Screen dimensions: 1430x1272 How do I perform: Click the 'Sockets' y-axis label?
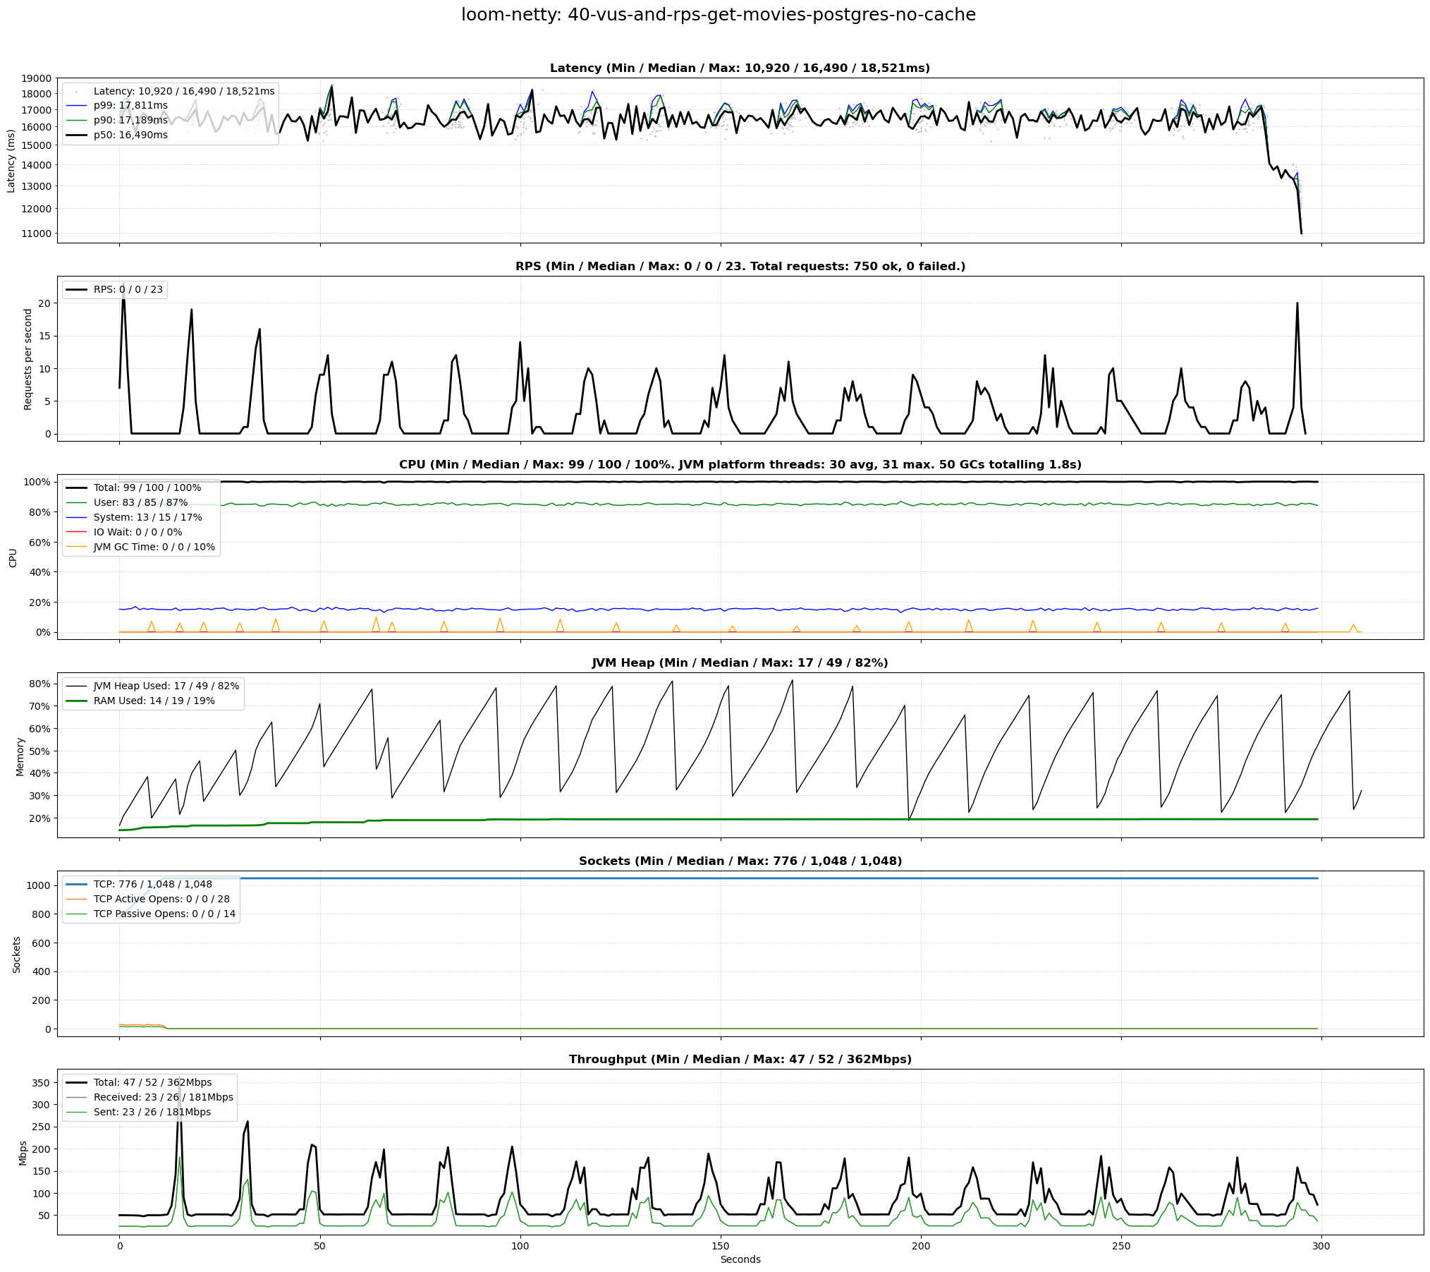coord(16,955)
